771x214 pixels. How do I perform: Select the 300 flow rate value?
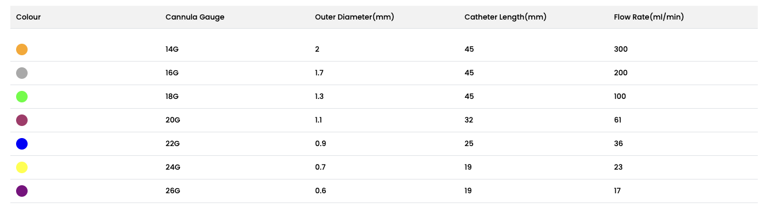coord(621,49)
